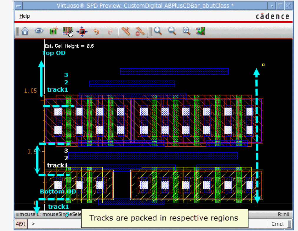
Task: Close the SPD Preview window
Action: 288,6
